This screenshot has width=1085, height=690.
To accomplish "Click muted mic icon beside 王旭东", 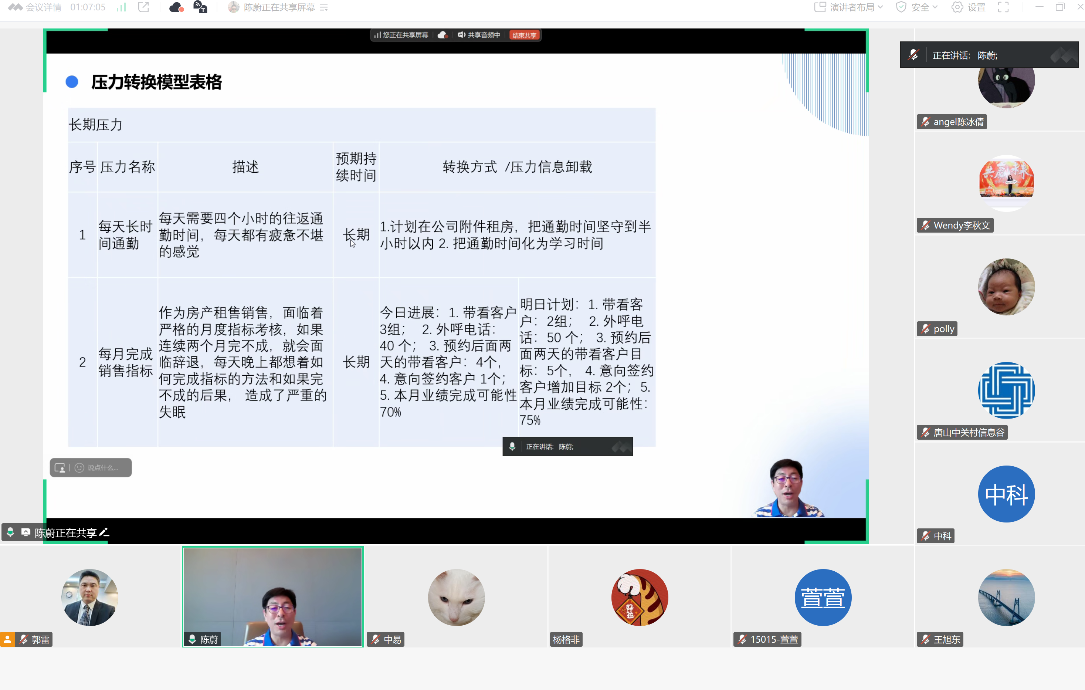I will [x=925, y=639].
